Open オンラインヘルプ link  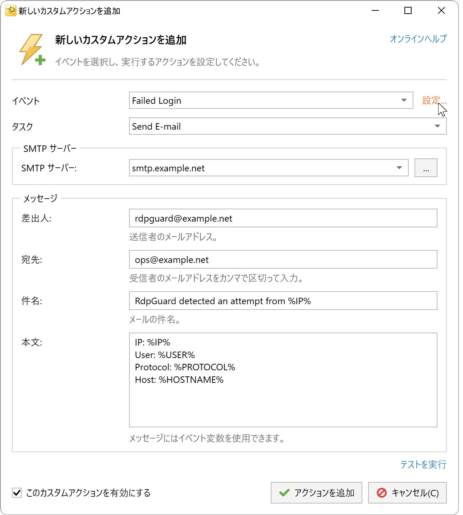[x=418, y=39]
